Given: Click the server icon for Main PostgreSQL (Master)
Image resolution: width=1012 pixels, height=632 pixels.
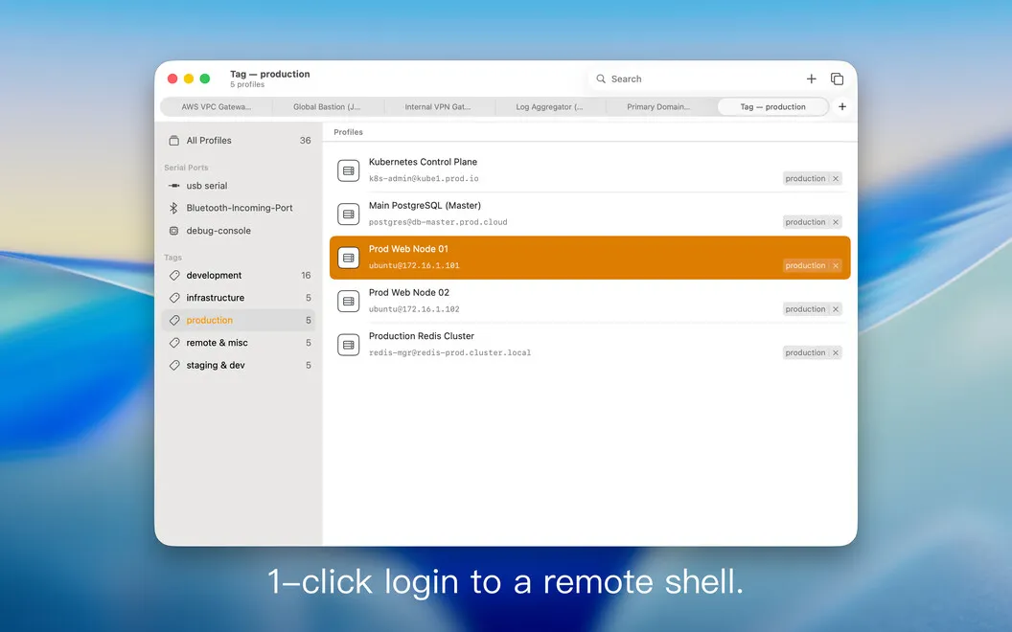Looking at the screenshot, I should [x=349, y=214].
